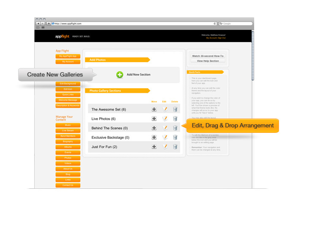Delete the Behind The Scenes section
Image resolution: width=309 pixels, height=227 pixels.
pyautogui.click(x=175, y=128)
